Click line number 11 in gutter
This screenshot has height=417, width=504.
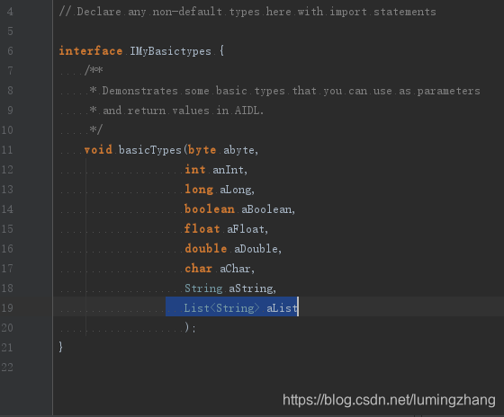(x=7, y=150)
